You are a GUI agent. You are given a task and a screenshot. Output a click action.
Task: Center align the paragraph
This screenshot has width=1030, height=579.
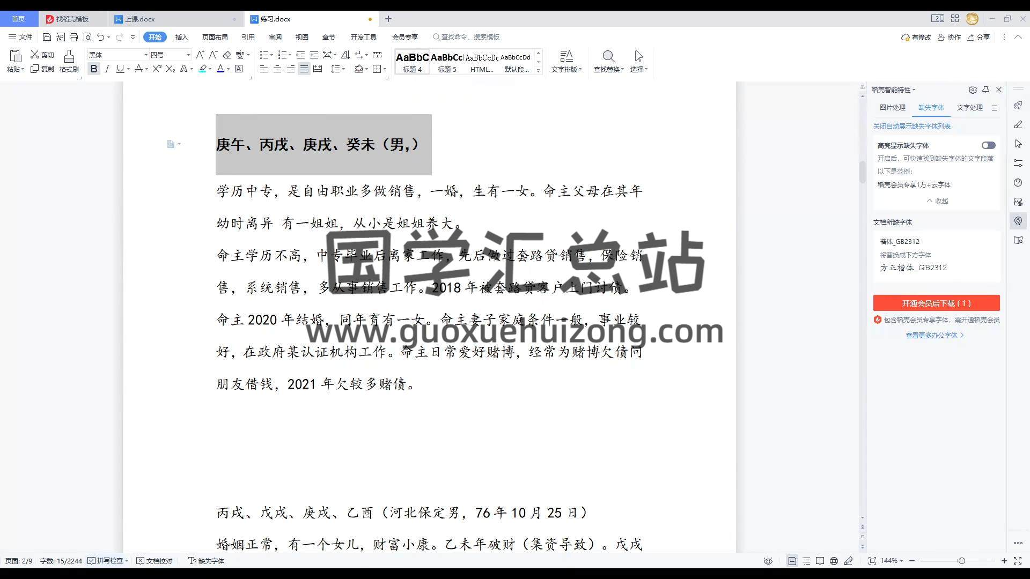277,69
